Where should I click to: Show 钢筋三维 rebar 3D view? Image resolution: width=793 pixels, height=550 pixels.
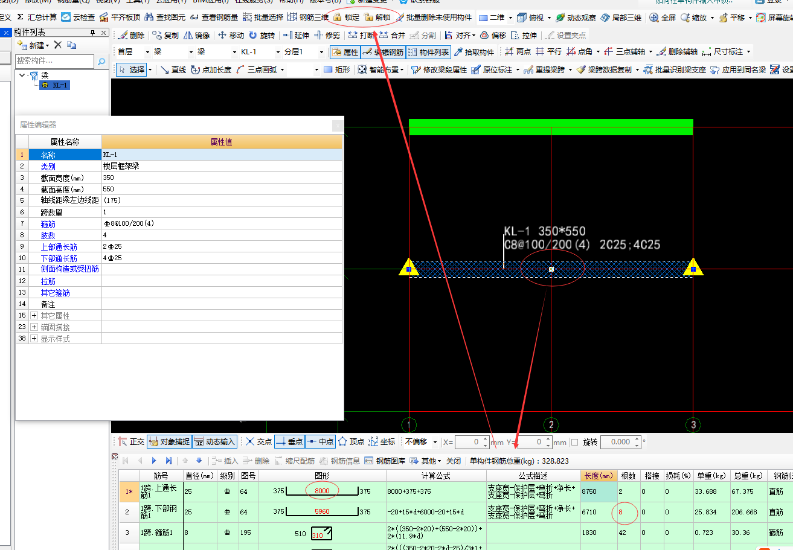(308, 18)
